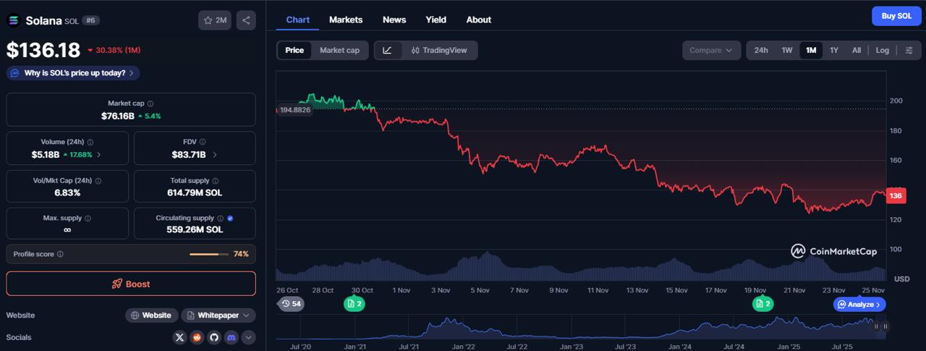Viewport: 926px width, 351px height.
Task: Open Profile score info icon
Action: pos(60,254)
